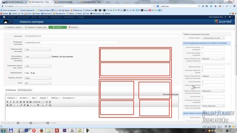This screenshot has width=237, height=133.
Task: Click the alias field with snowboarding-resorts
Action: [x=71, y=42]
